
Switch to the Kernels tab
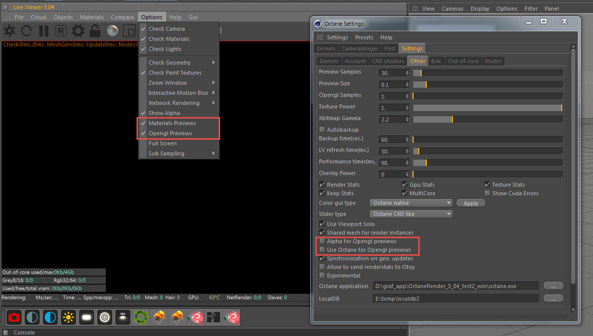(326, 48)
